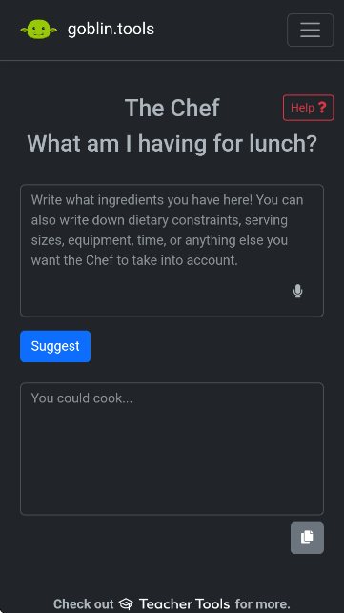
Task: Click the gray copy button below the output
Action: [x=307, y=538]
